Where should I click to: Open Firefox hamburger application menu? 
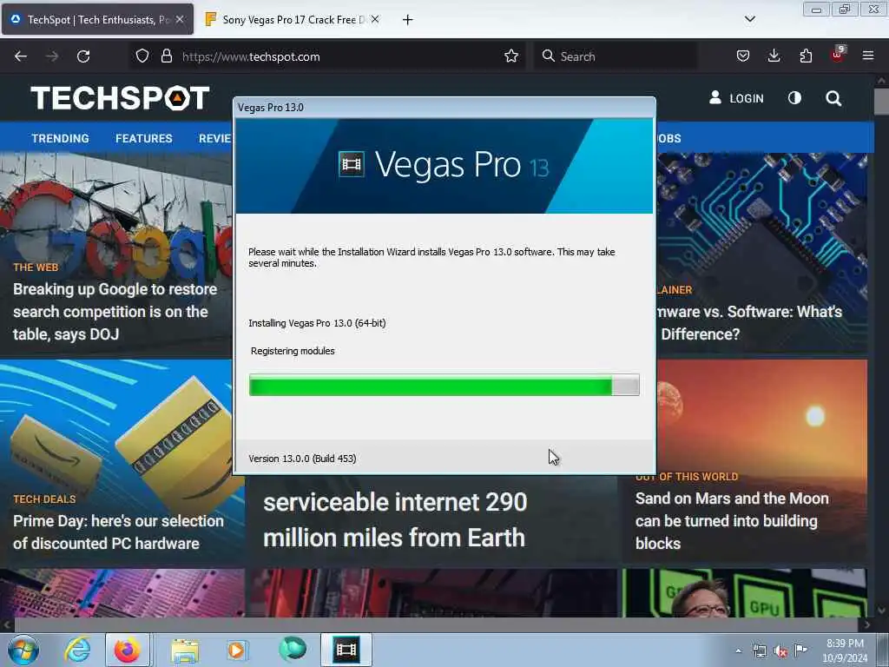coord(868,56)
